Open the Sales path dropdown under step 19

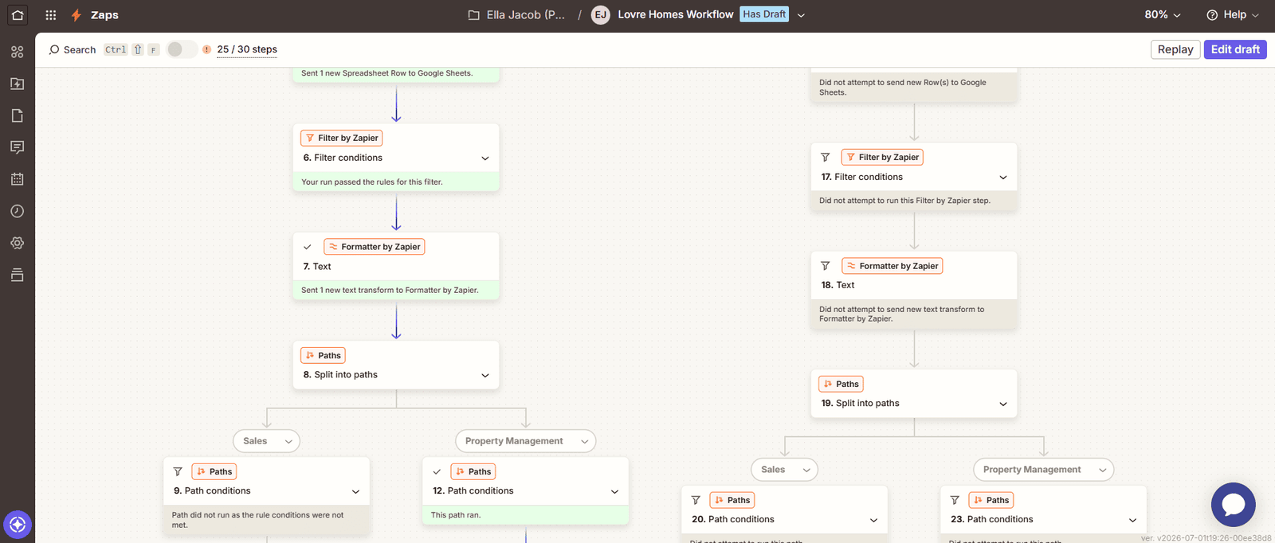point(784,470)
